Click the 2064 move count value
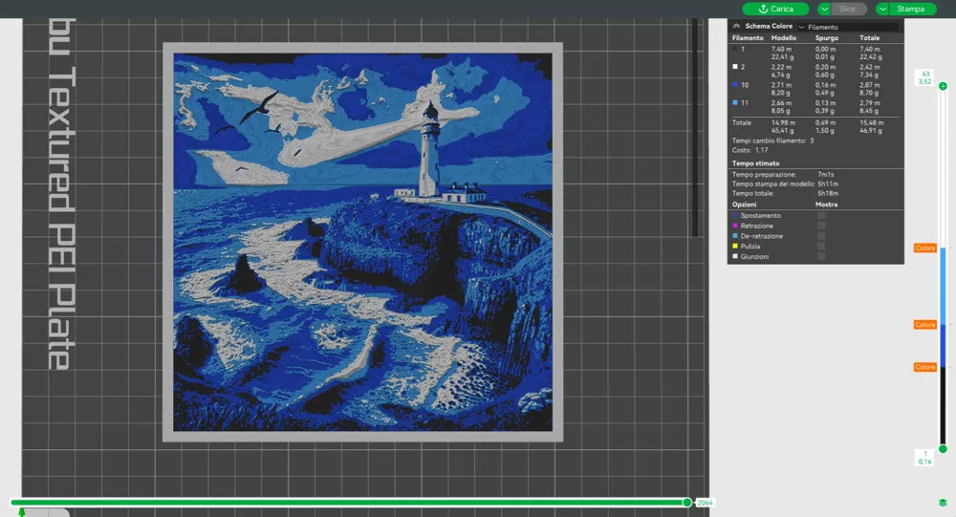 click(x=705, y=503)
